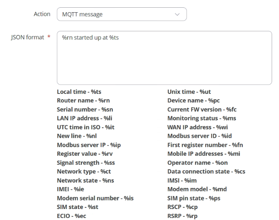The height and width of the screenshot is (220, 279).
Task: Click the Modbus server IP - %ip hint
Action: [x=89, y=145]
